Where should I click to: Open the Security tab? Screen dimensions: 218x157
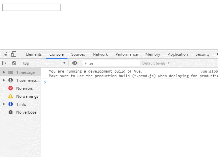202,54
